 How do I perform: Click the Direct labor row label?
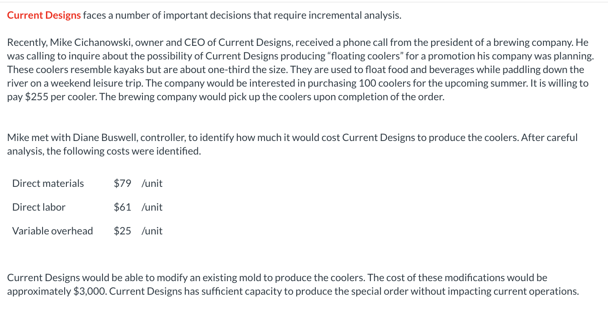39,207
